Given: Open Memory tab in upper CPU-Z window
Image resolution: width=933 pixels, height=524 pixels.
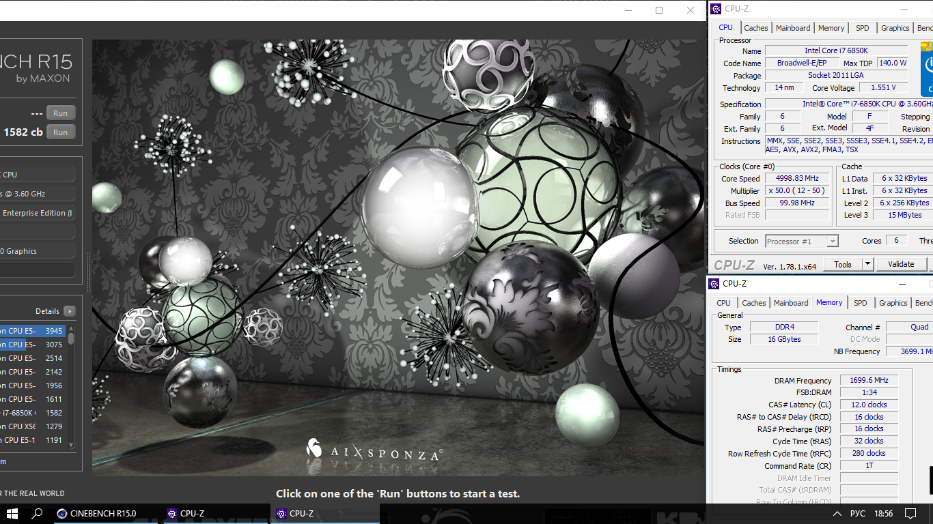Looking at the screenshot, I should (831, 28).
